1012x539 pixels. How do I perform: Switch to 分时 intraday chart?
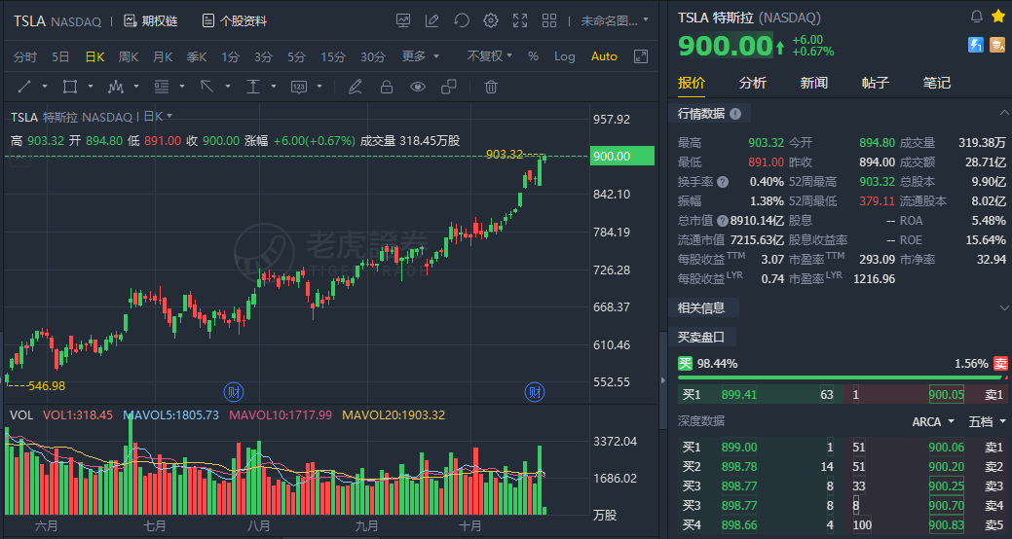[25, 56]
